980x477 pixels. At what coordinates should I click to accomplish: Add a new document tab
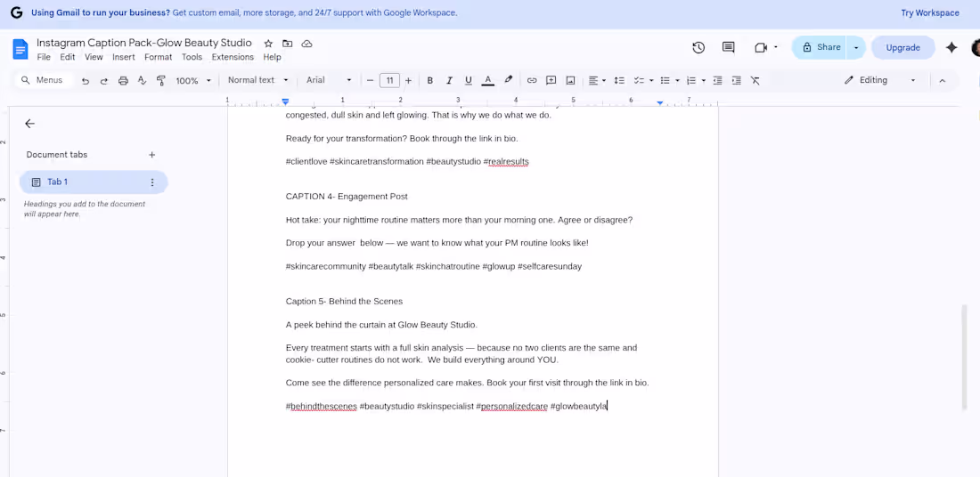[x=151, y=155]
